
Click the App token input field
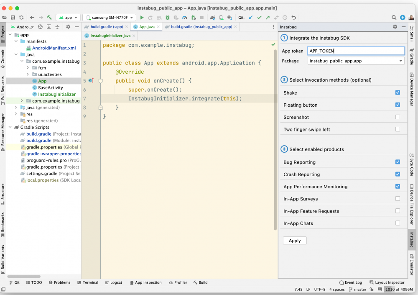[356, 51]
